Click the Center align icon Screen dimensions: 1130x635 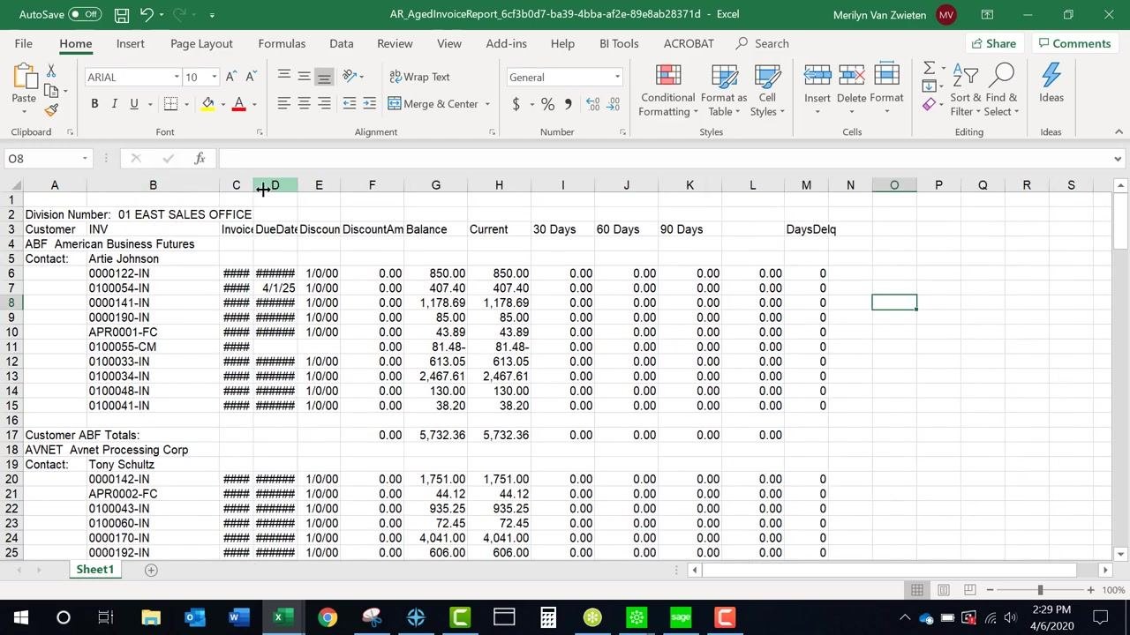[304, 104]
